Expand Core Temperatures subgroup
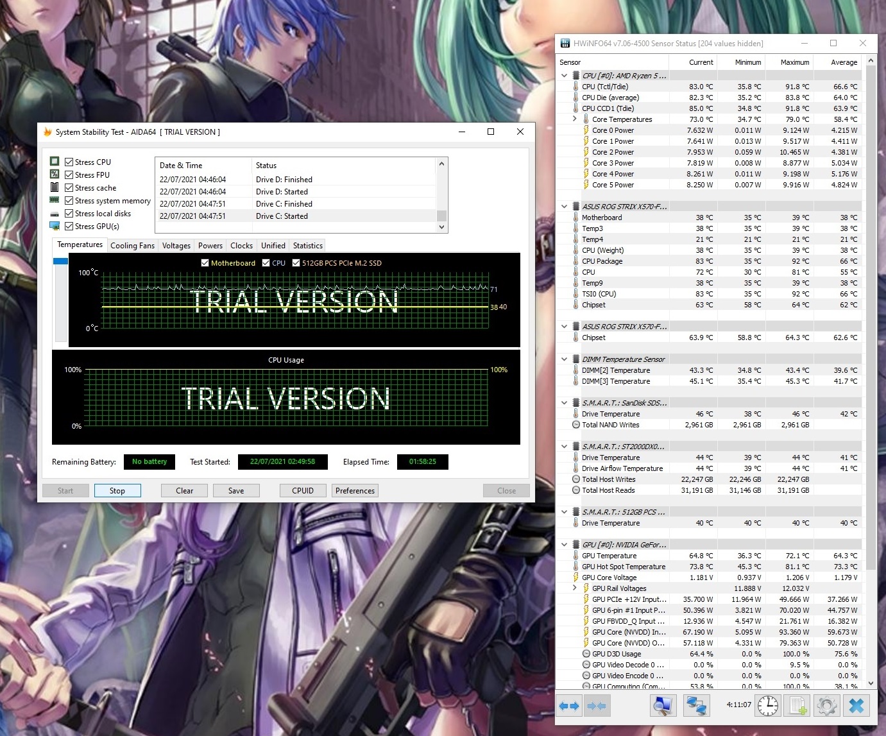 click(574, 119)
